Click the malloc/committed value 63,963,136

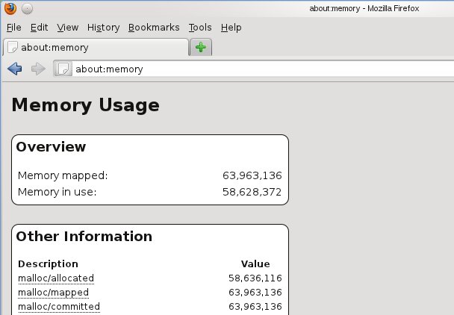click(x=255, y=307)
